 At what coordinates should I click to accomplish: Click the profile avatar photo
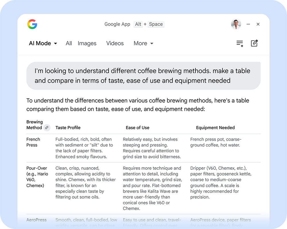coord(236,24)
